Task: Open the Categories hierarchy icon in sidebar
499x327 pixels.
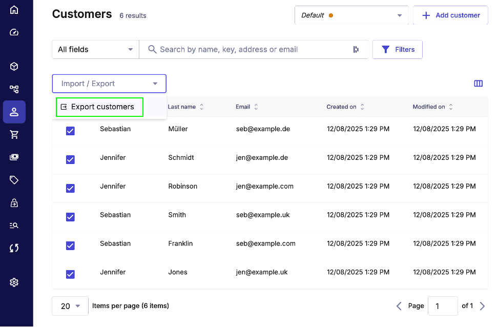Action: point(14,89)
